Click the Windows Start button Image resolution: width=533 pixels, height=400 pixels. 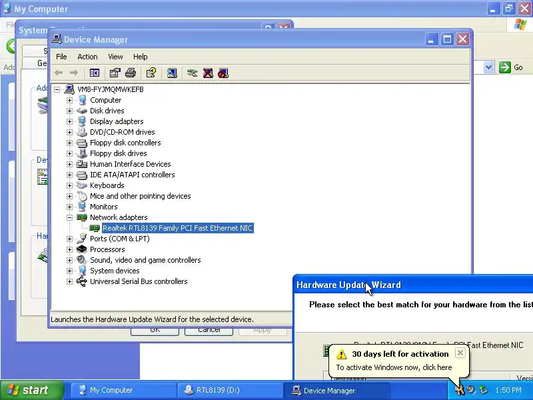(32, 390)
